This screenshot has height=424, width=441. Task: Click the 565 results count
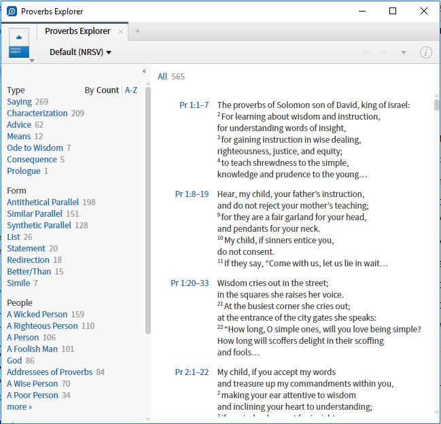point(178,77)
